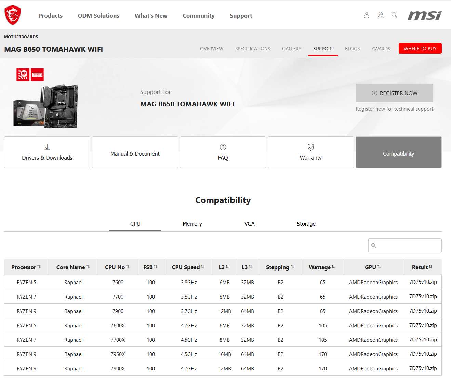Image resolution: width=451 pixels, height=381 pixels.
Task: Open the search magnifier in header
Action: tap(394, 15)
